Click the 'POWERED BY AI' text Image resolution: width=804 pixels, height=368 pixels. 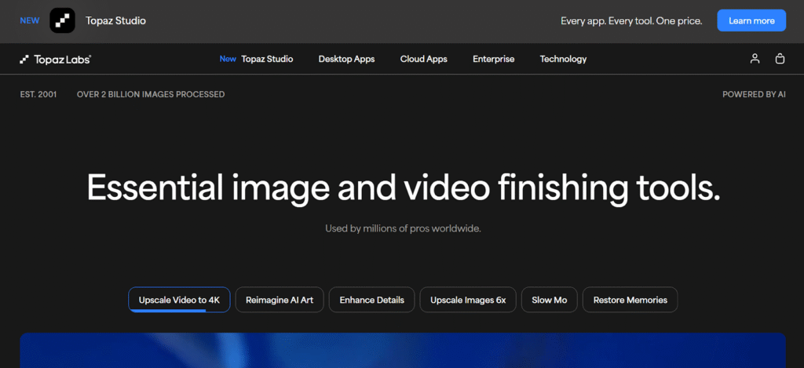754,94
